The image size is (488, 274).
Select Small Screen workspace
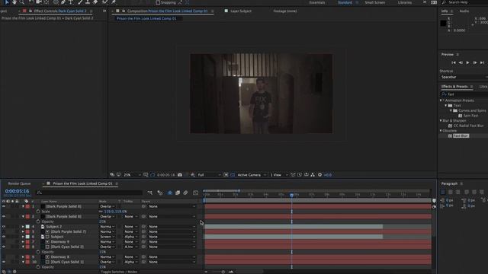pyautogui.click(x=374, y=2)
